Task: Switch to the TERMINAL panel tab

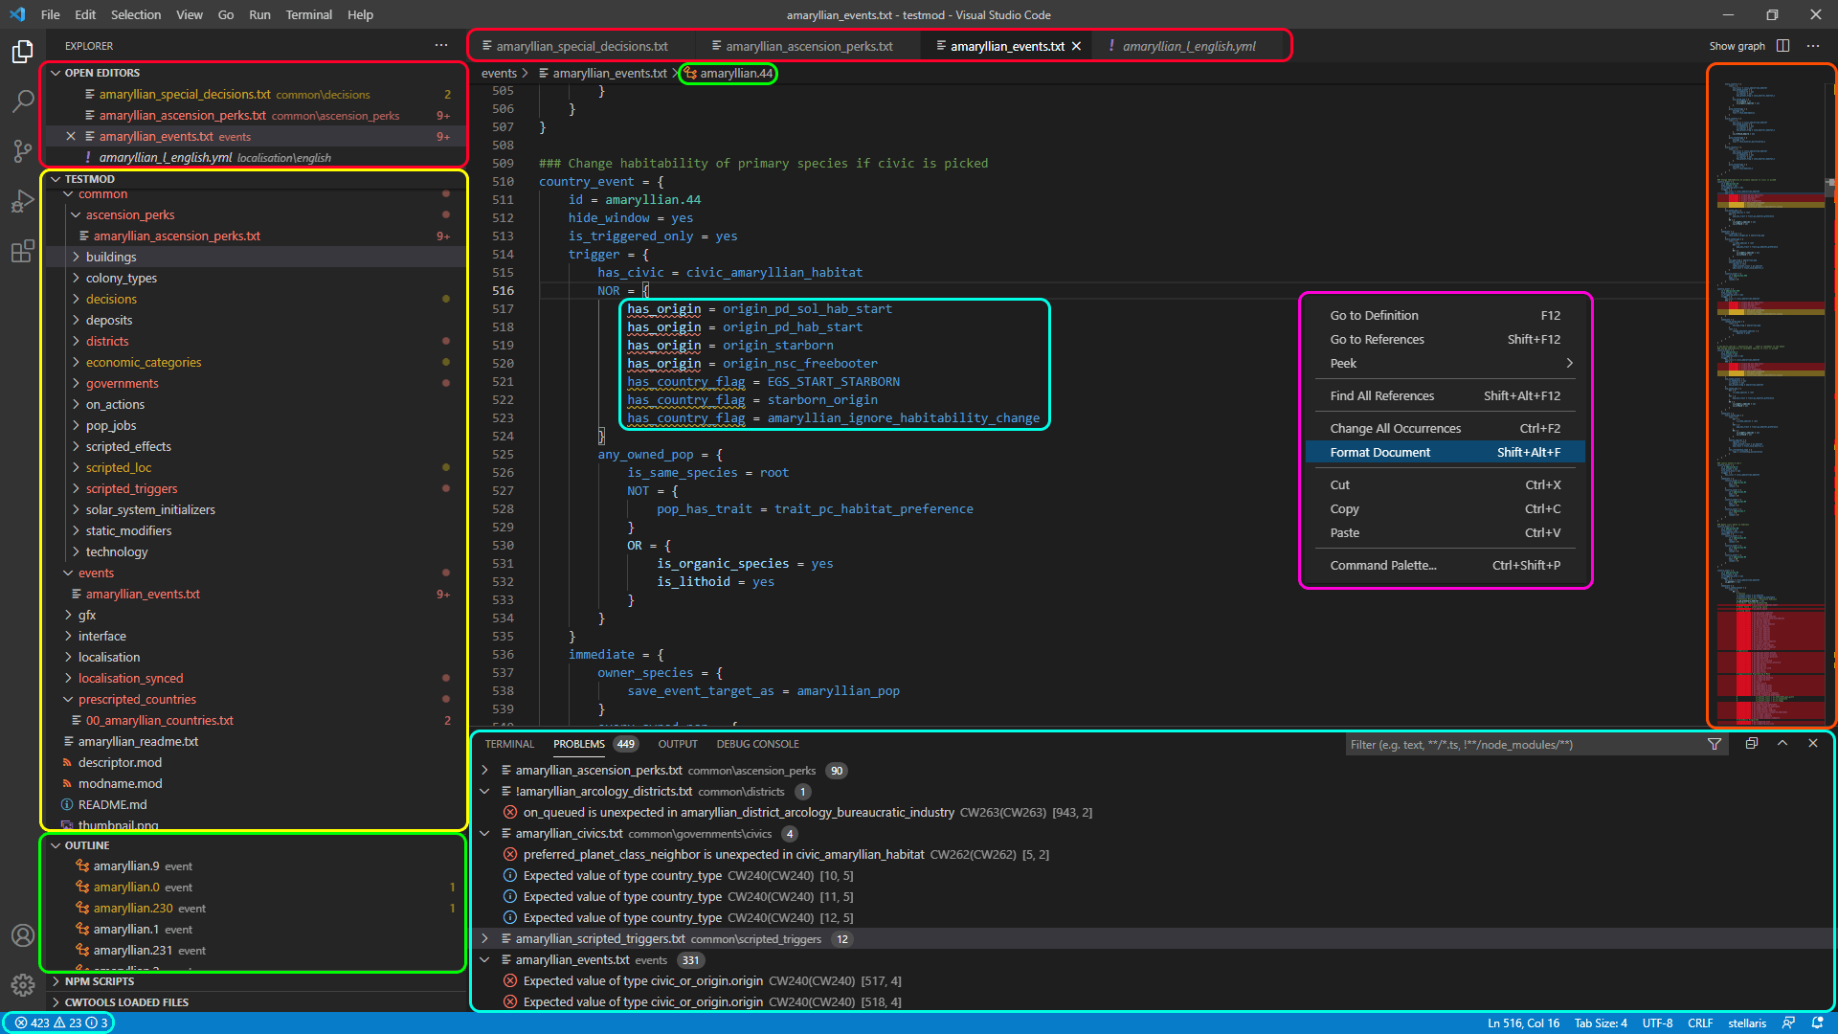Action: [508, 744]
